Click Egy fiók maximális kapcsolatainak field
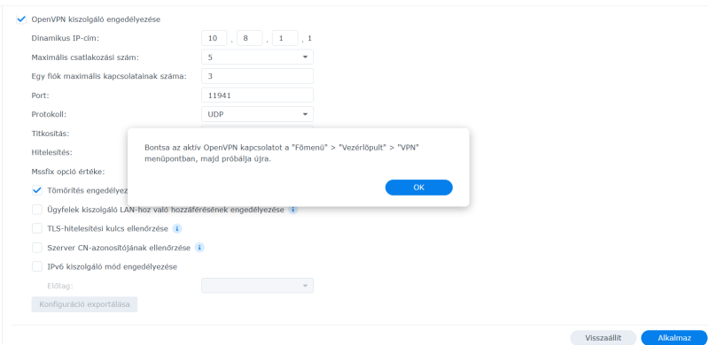 click(x=257, y=76)
